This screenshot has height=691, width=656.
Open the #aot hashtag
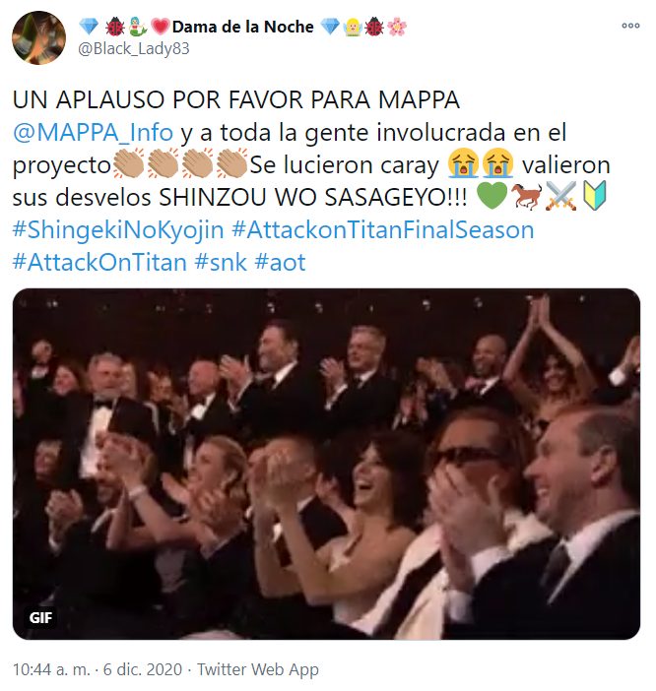click(x=280, y=263)
